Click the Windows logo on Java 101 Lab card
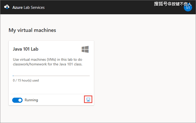Screen dimensions: 196x123 (85, 49)
